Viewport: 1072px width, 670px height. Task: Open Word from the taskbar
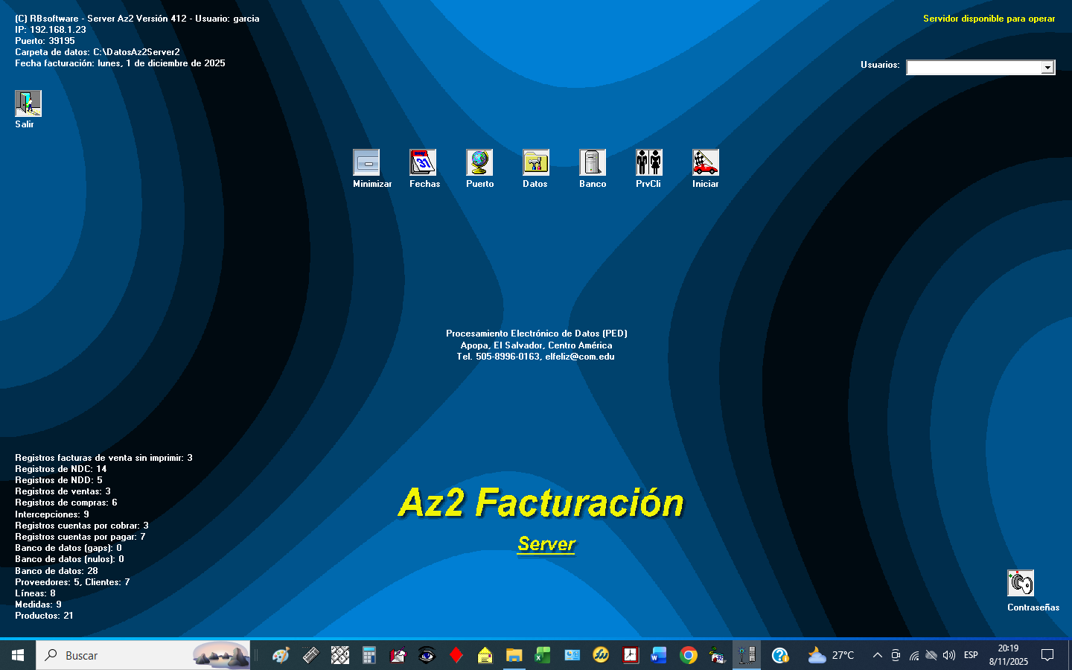pos(659,655)
